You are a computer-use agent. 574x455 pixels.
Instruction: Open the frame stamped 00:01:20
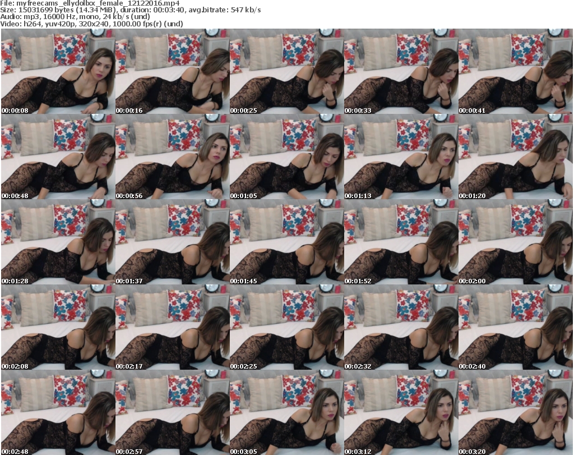click(515, 157)
